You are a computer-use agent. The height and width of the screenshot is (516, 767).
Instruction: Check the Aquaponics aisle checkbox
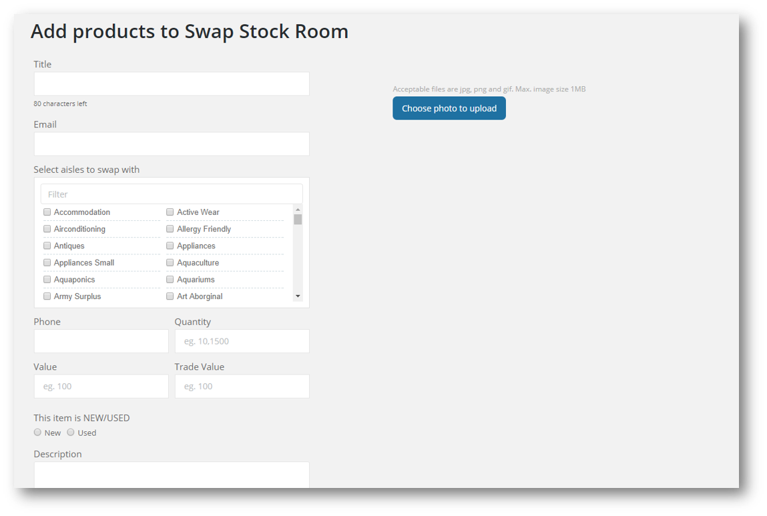click(47, 279)
